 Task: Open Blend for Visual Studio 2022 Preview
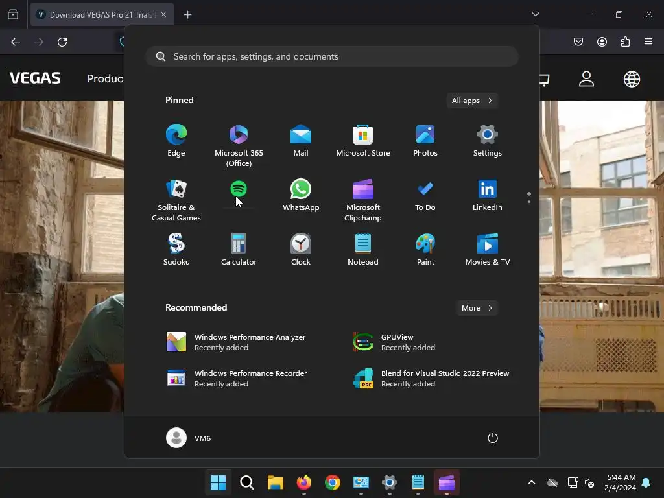click(x=431, y=379)
